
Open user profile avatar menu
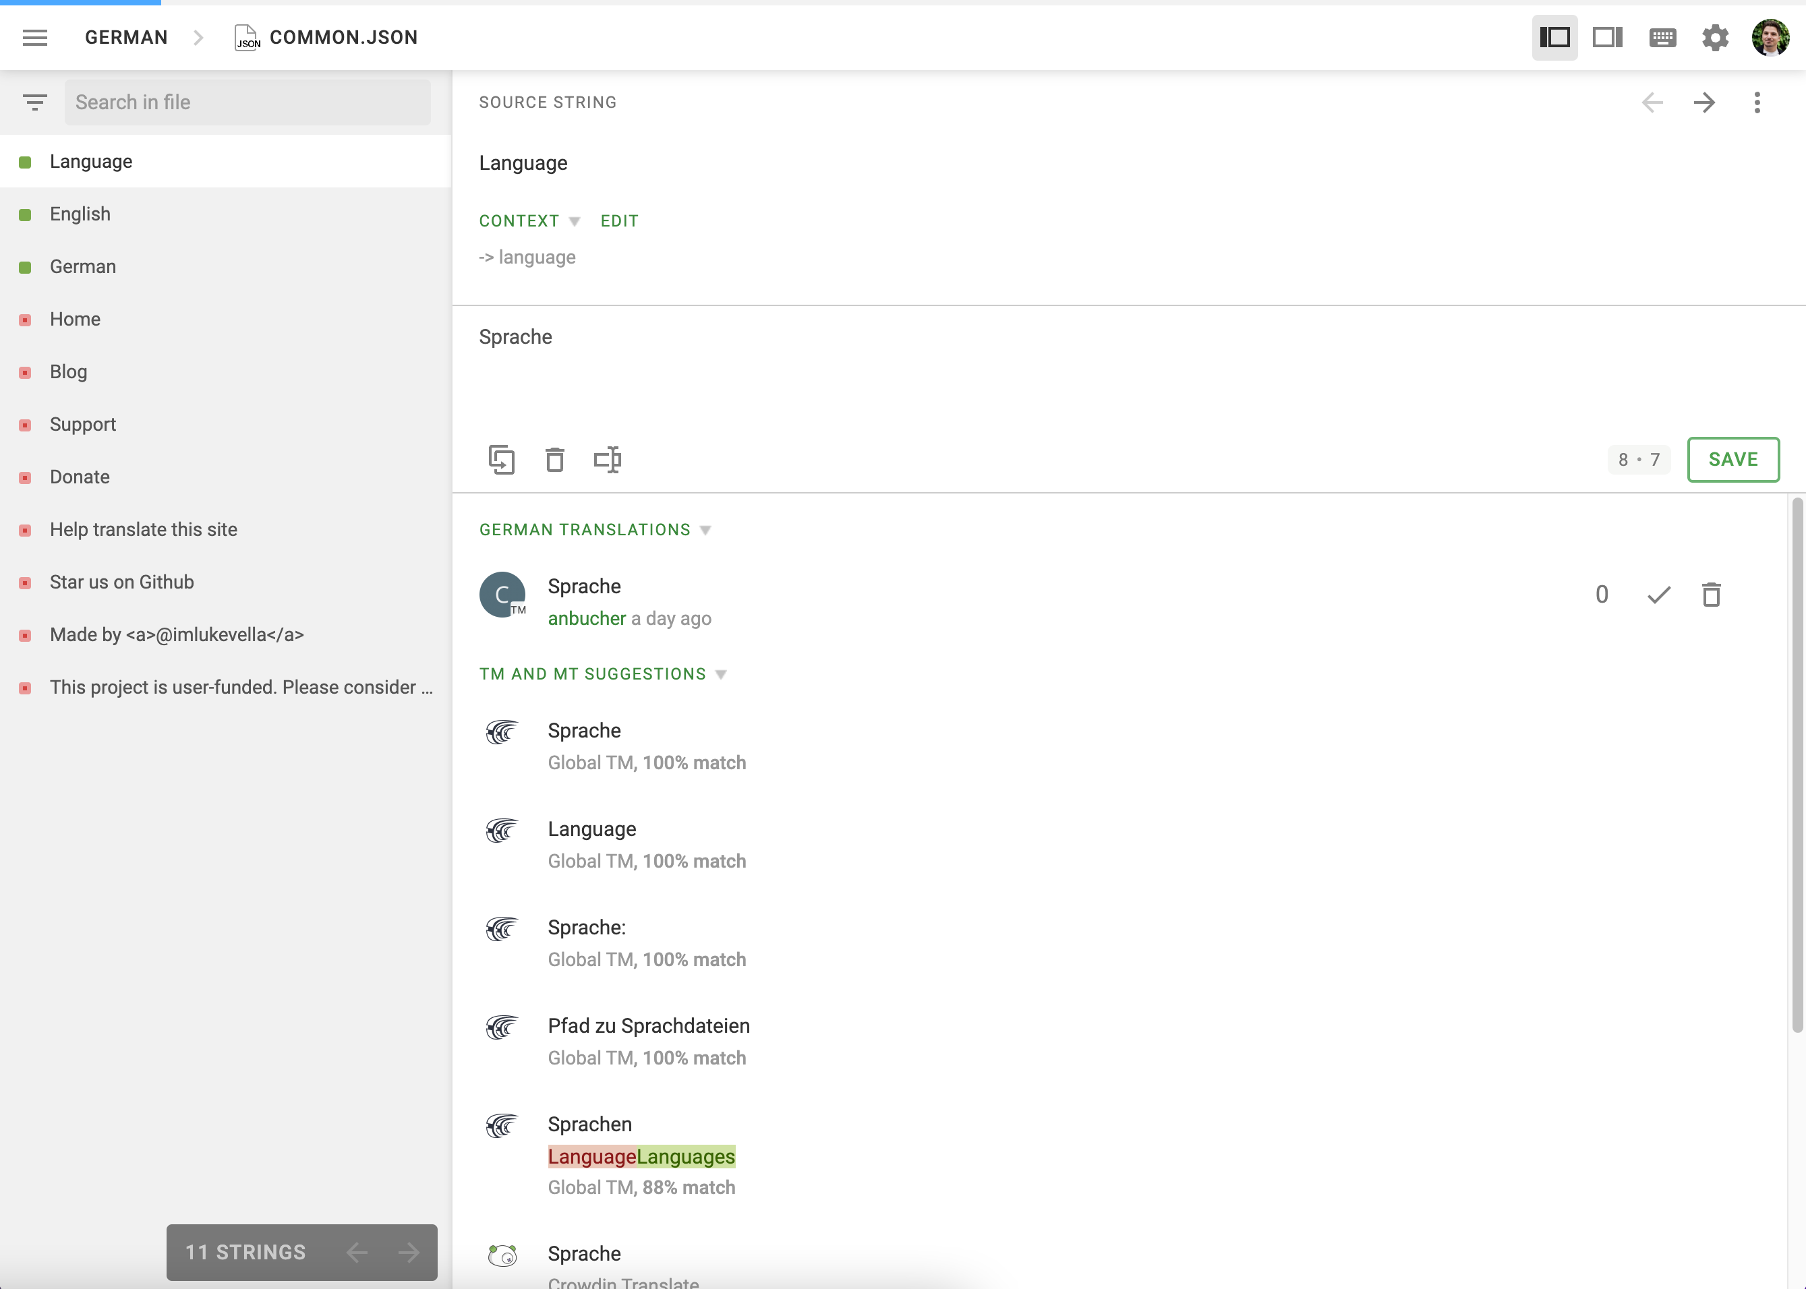coord(1770,37)
